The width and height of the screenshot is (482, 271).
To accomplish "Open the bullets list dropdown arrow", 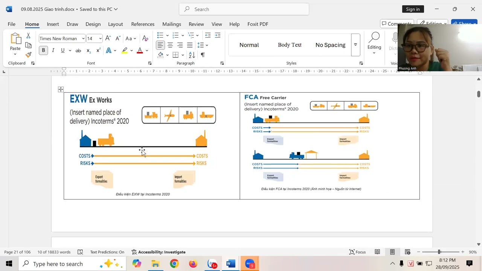I will [167, 35].
